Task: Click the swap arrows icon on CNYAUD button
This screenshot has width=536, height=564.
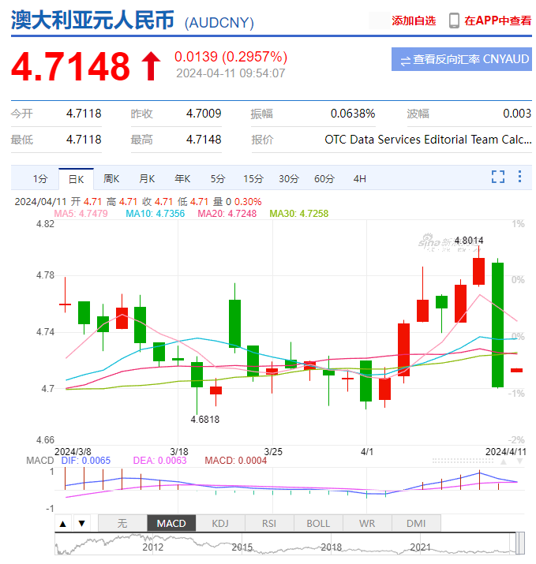Action: [x=405, y=60]
